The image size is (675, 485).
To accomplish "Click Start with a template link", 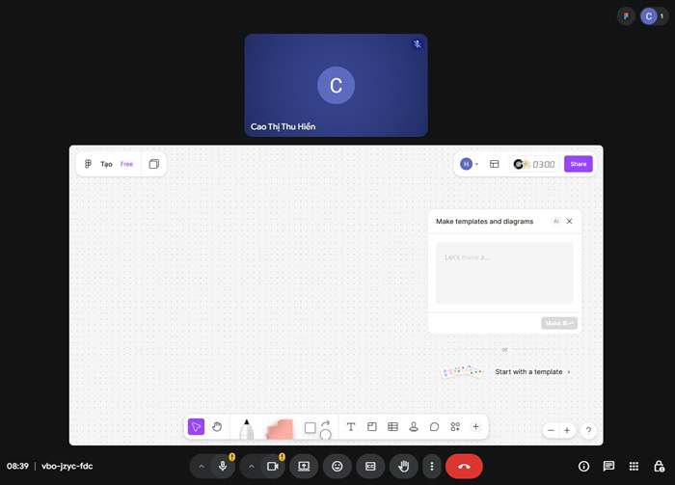I will tap(531, 371).
